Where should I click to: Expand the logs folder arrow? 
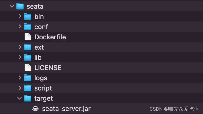(20, 78)
